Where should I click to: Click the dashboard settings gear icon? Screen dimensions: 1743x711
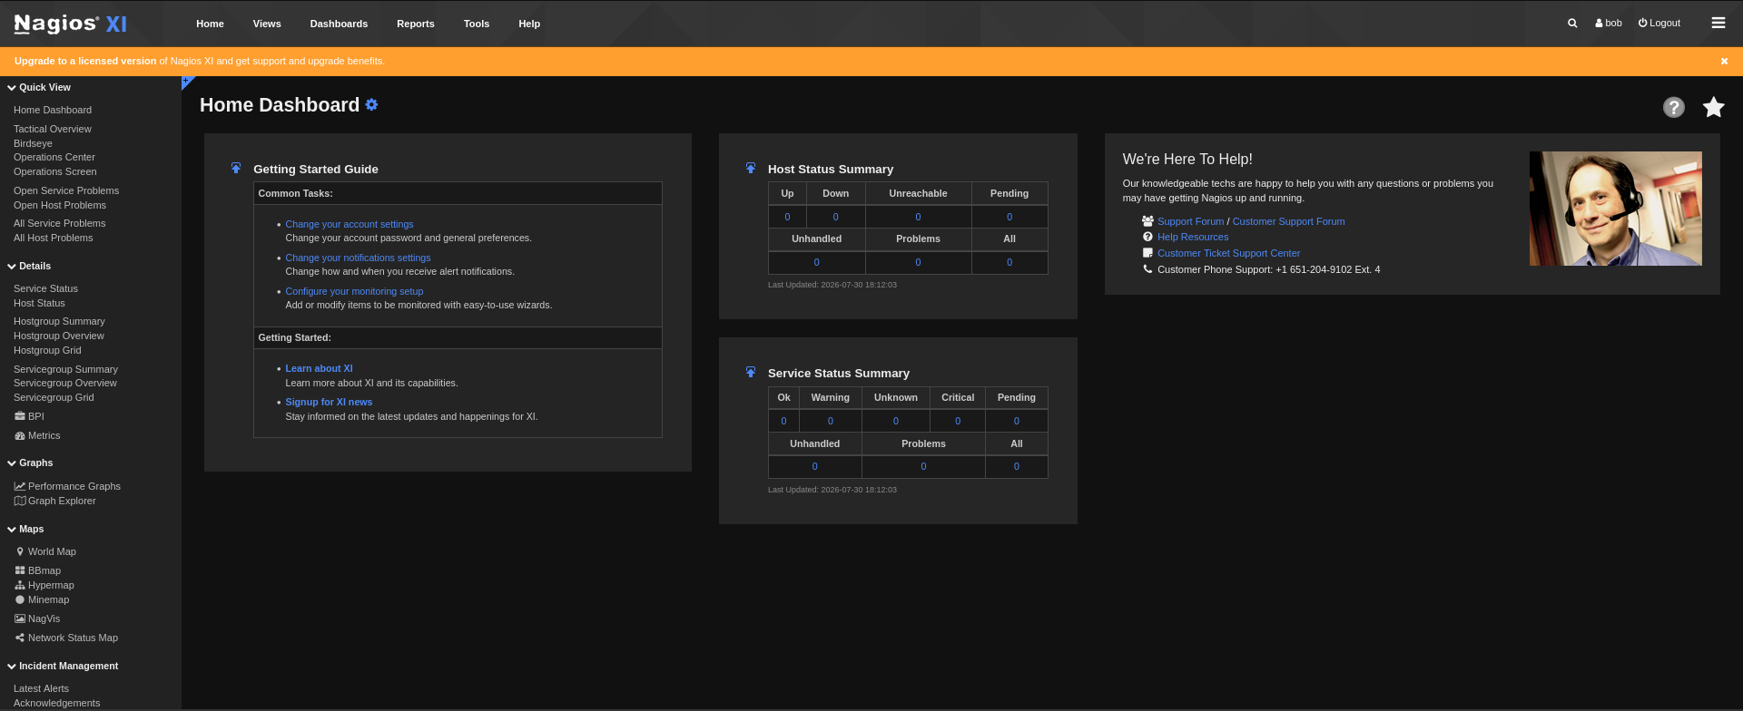pos(371,105)
